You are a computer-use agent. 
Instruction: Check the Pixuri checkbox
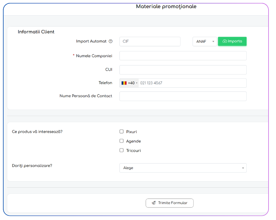122,132
